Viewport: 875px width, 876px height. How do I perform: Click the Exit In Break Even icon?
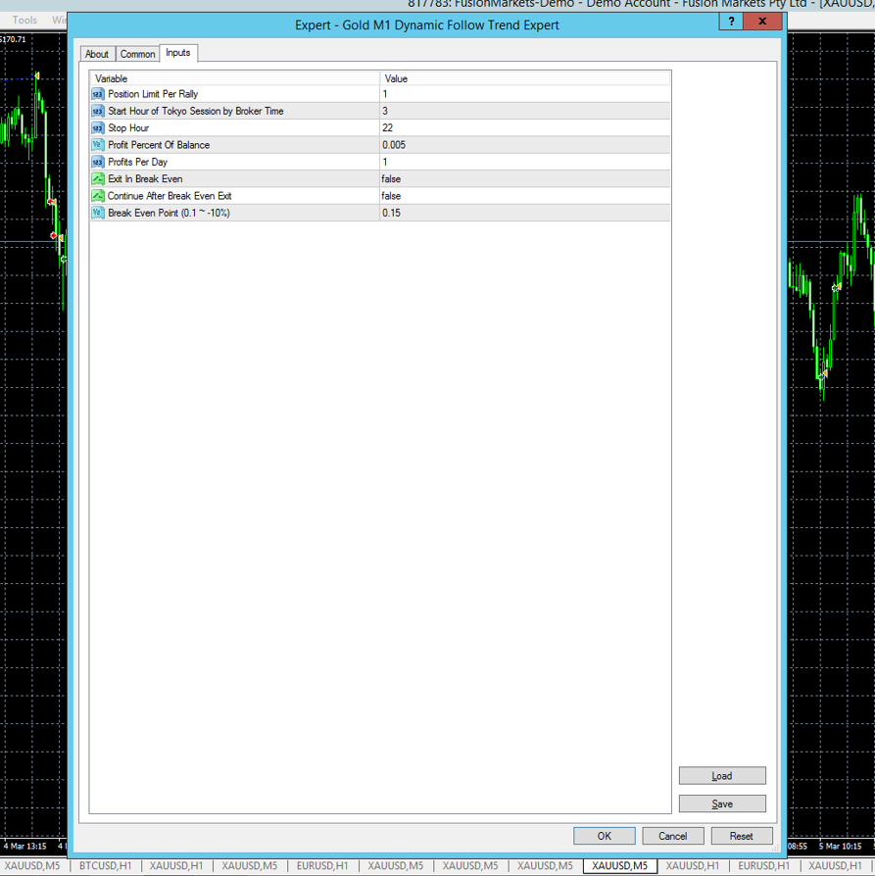98,179
